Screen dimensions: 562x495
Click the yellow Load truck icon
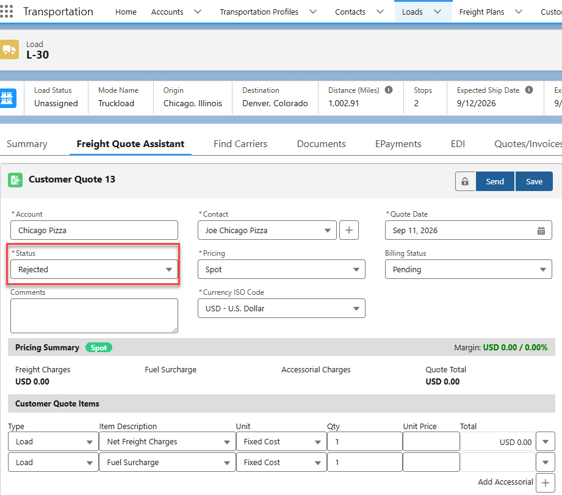pyautogui.click(x=9, y=49)
